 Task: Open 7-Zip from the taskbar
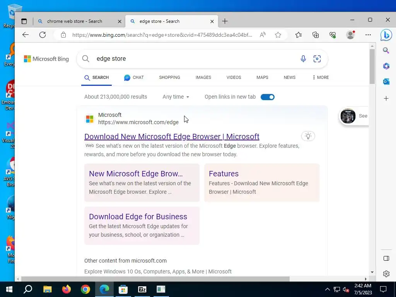tap(142, 289)
